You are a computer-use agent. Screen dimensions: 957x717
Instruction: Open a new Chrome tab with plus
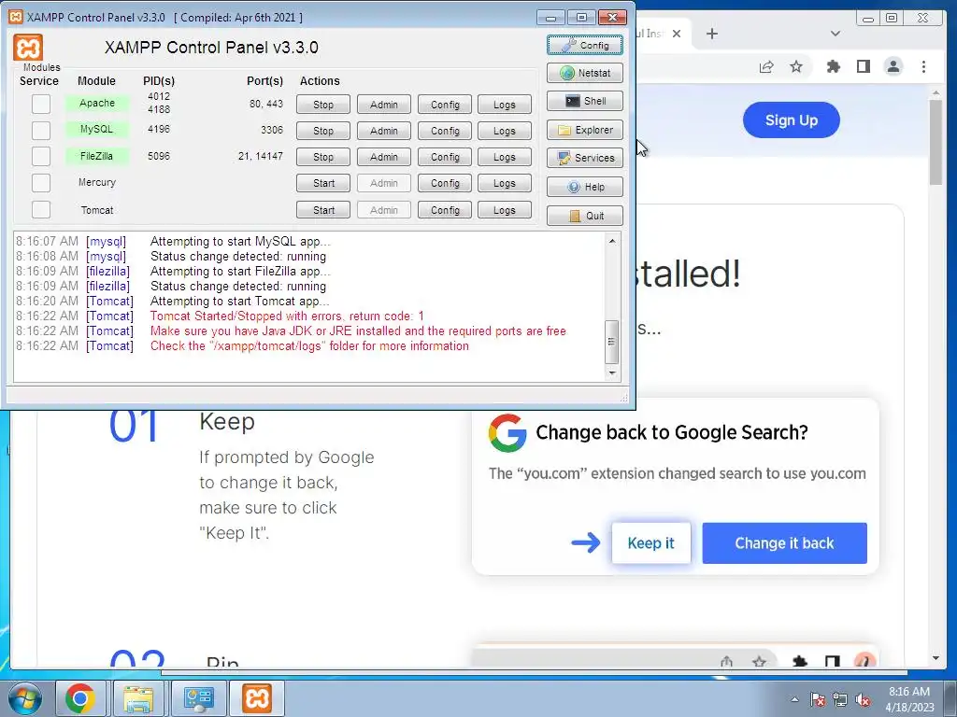[x=711, y=34]
